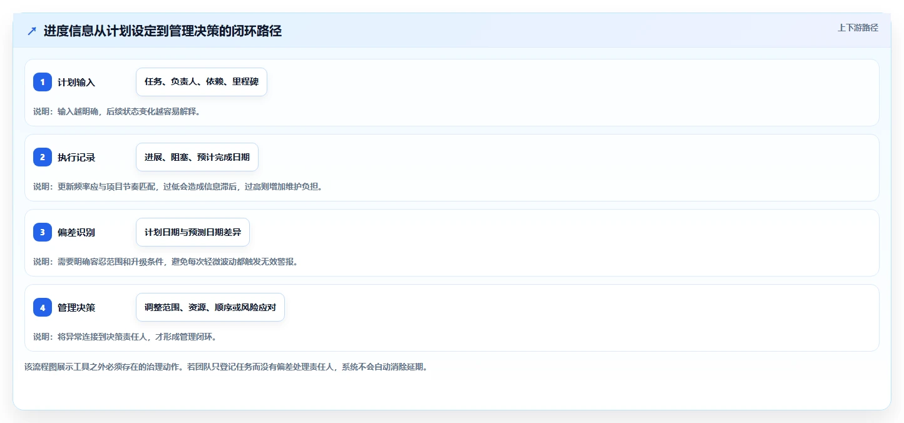Select the 进展、阻塞、预计完成日期 chip
904x423 pixels.
click(x=197, y=157)
